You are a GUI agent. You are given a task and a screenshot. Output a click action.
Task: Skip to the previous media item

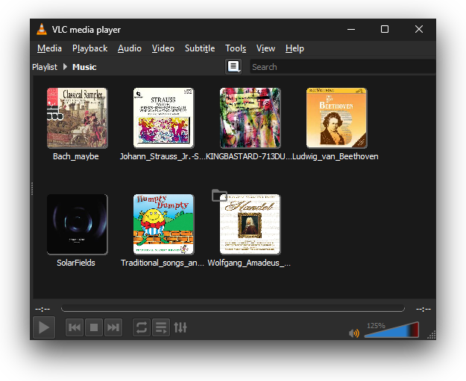point(75,327)
